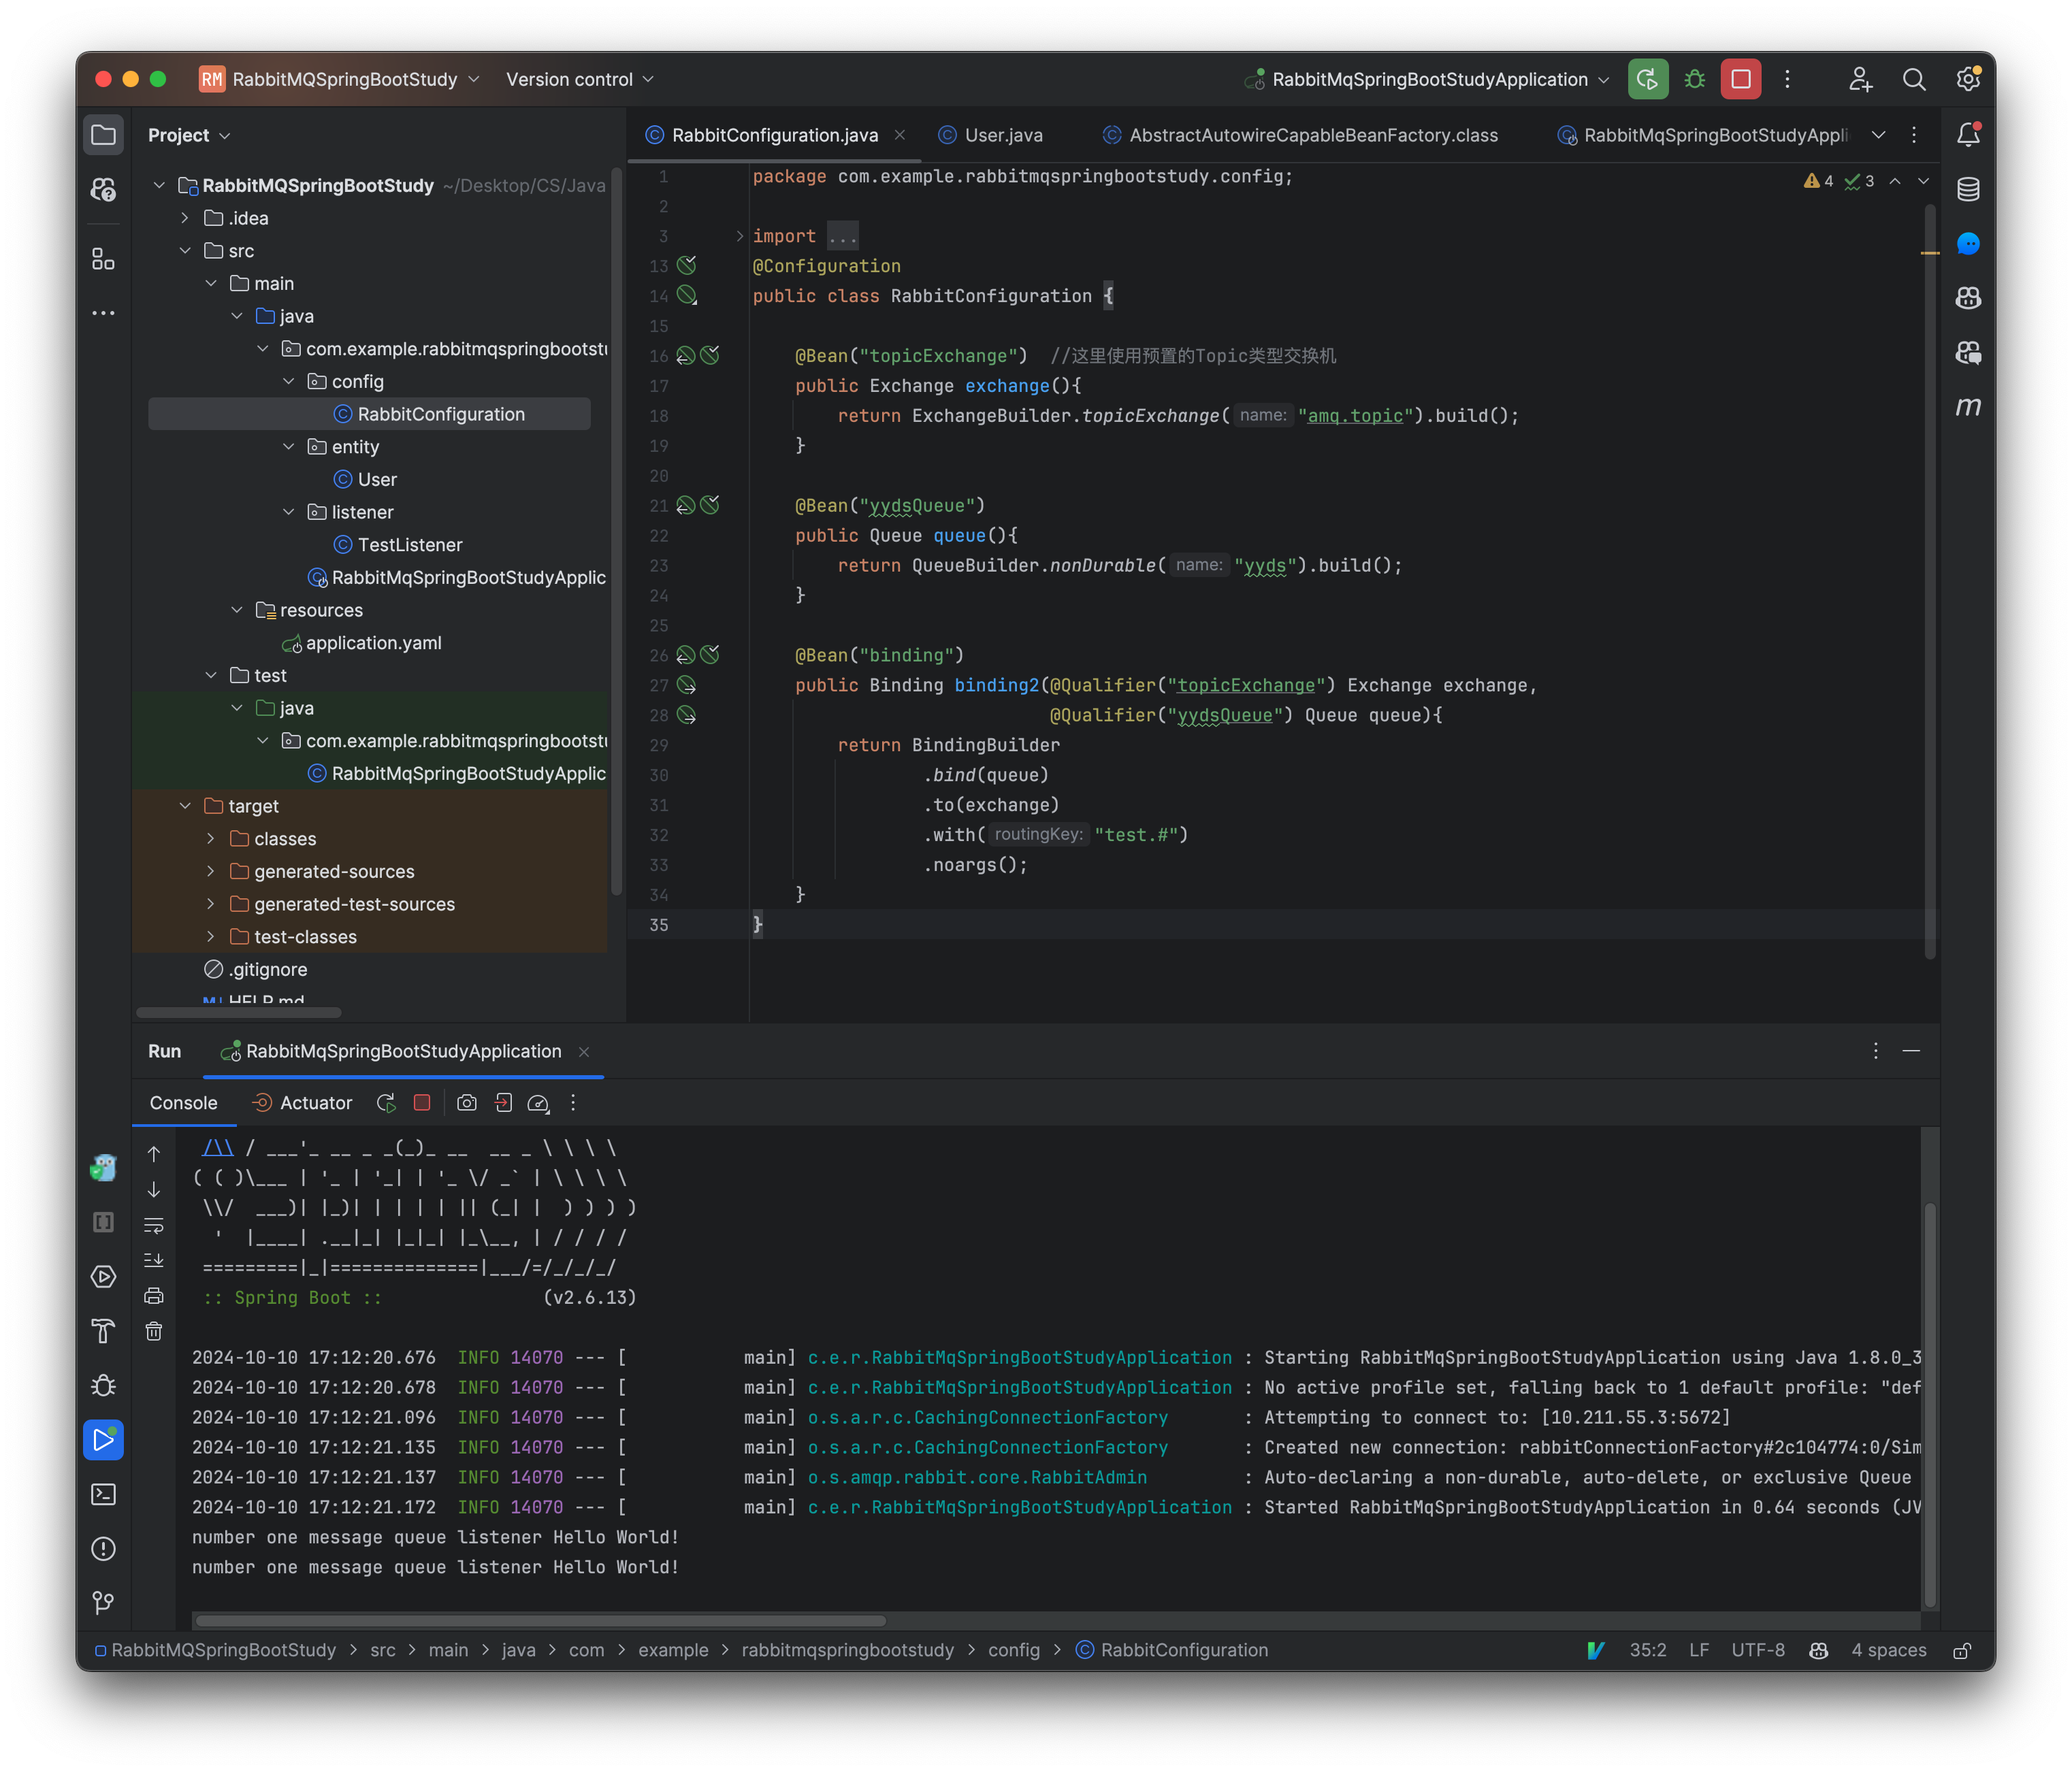Expand the .idea folder
Image resolution: width=2072 pixels, height=1772 pixels.
[185, 217]
